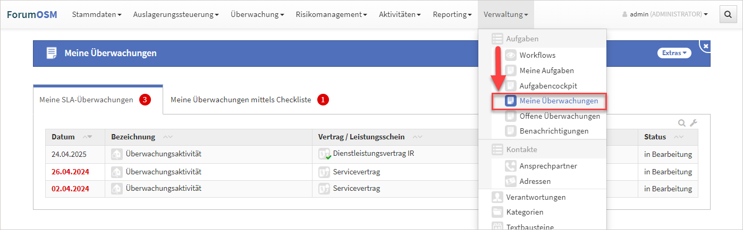Expand the Risikomanagement menu
The width and height of the screenshot is (743, 230).
click(331, 14)
